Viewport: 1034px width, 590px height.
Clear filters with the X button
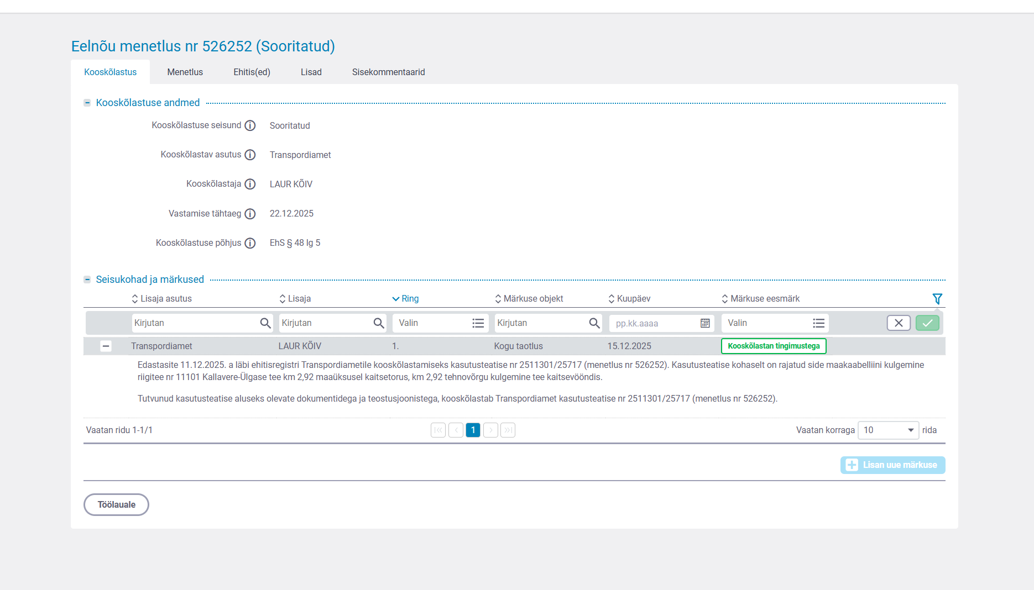pyautogui.click(x=899, y=323)
